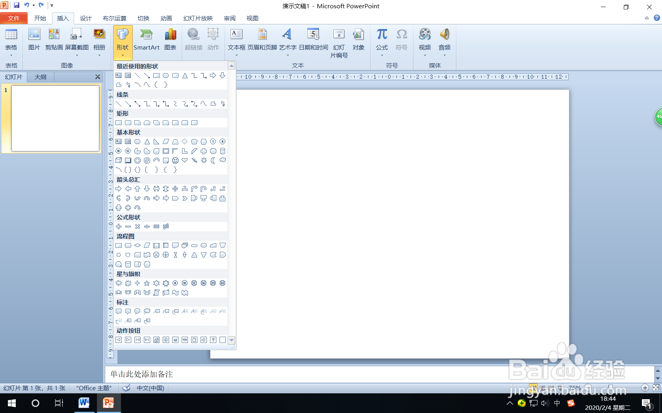Pick the U-turn arrow shape

tap(204, 189)
